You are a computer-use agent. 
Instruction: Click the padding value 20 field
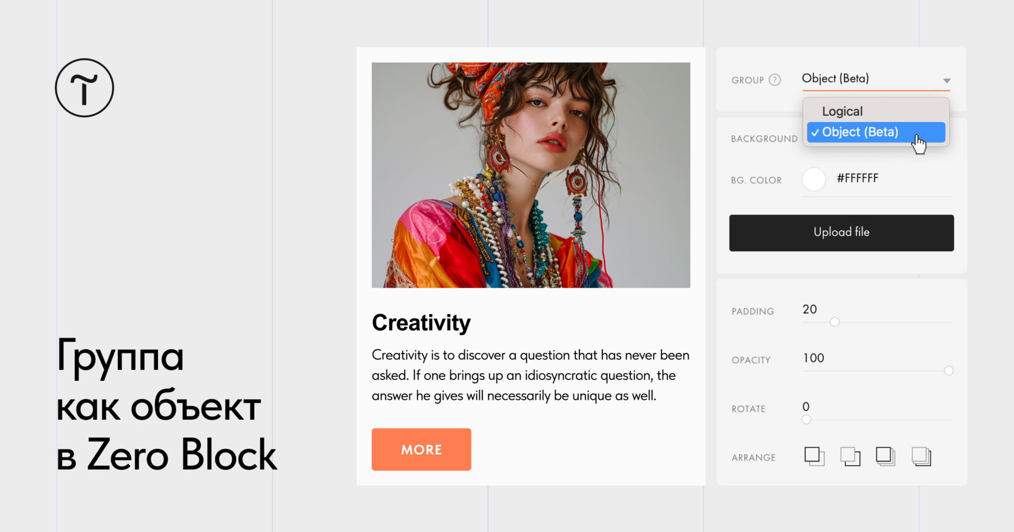click(x=810, y=309)
